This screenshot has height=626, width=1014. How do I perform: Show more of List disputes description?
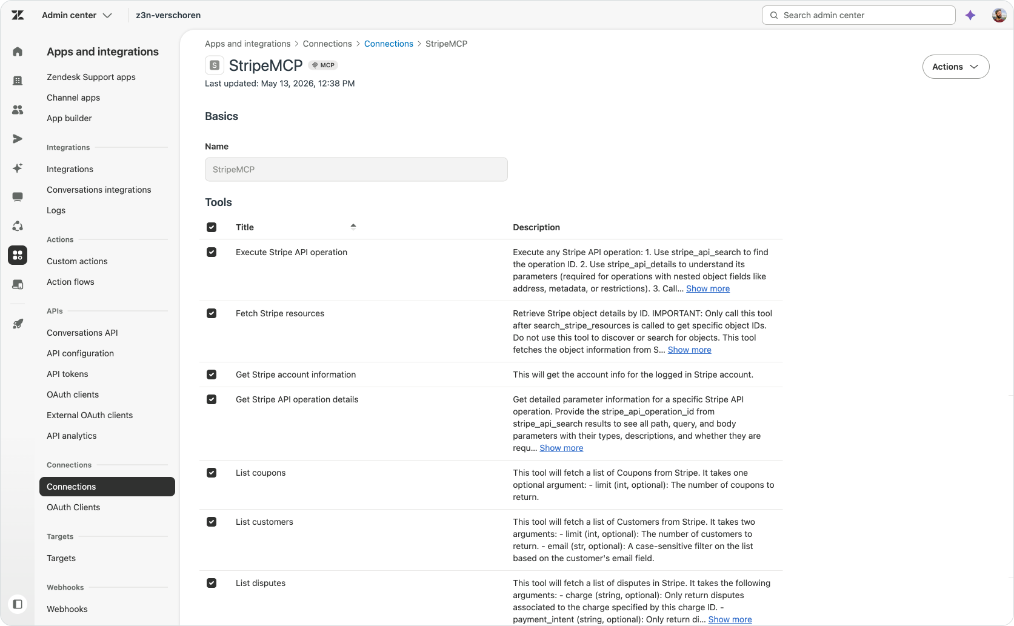tap(730, 619)
